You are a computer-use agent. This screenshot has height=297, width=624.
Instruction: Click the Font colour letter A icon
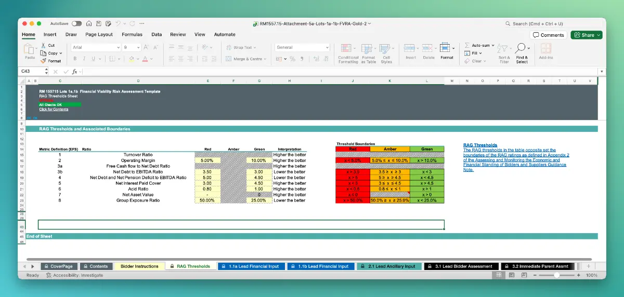[145, 59]
